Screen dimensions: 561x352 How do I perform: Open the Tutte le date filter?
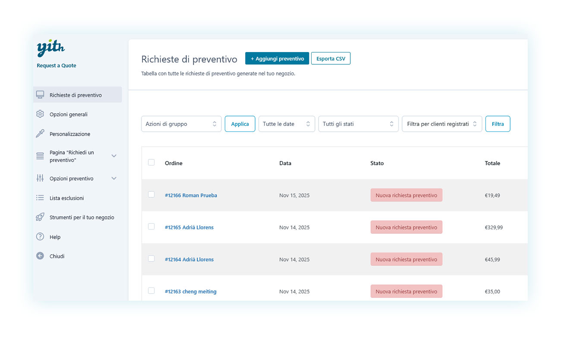click(287, 124)
